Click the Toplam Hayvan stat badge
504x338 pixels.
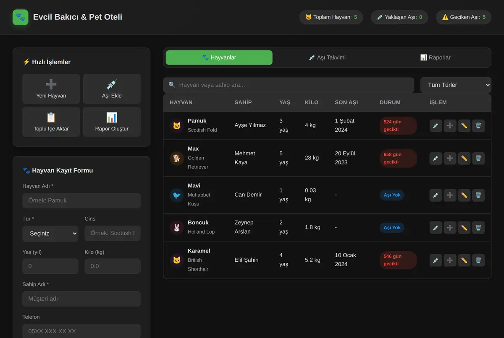(331, 17)
